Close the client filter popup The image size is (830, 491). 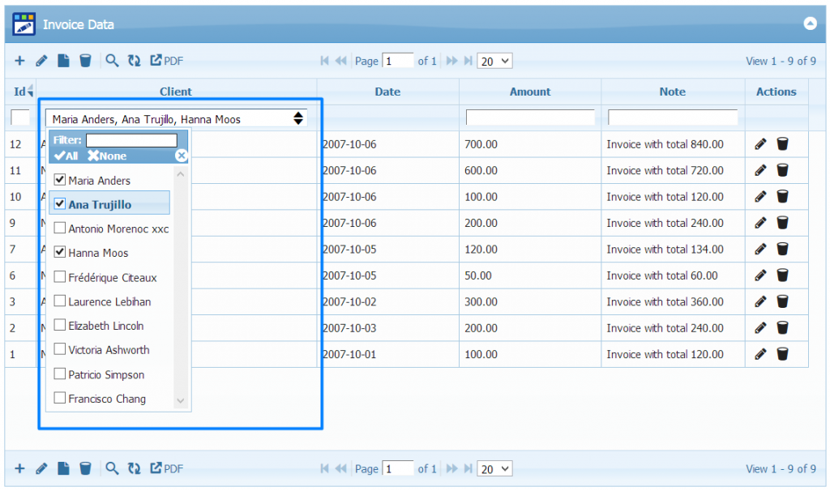182,156
